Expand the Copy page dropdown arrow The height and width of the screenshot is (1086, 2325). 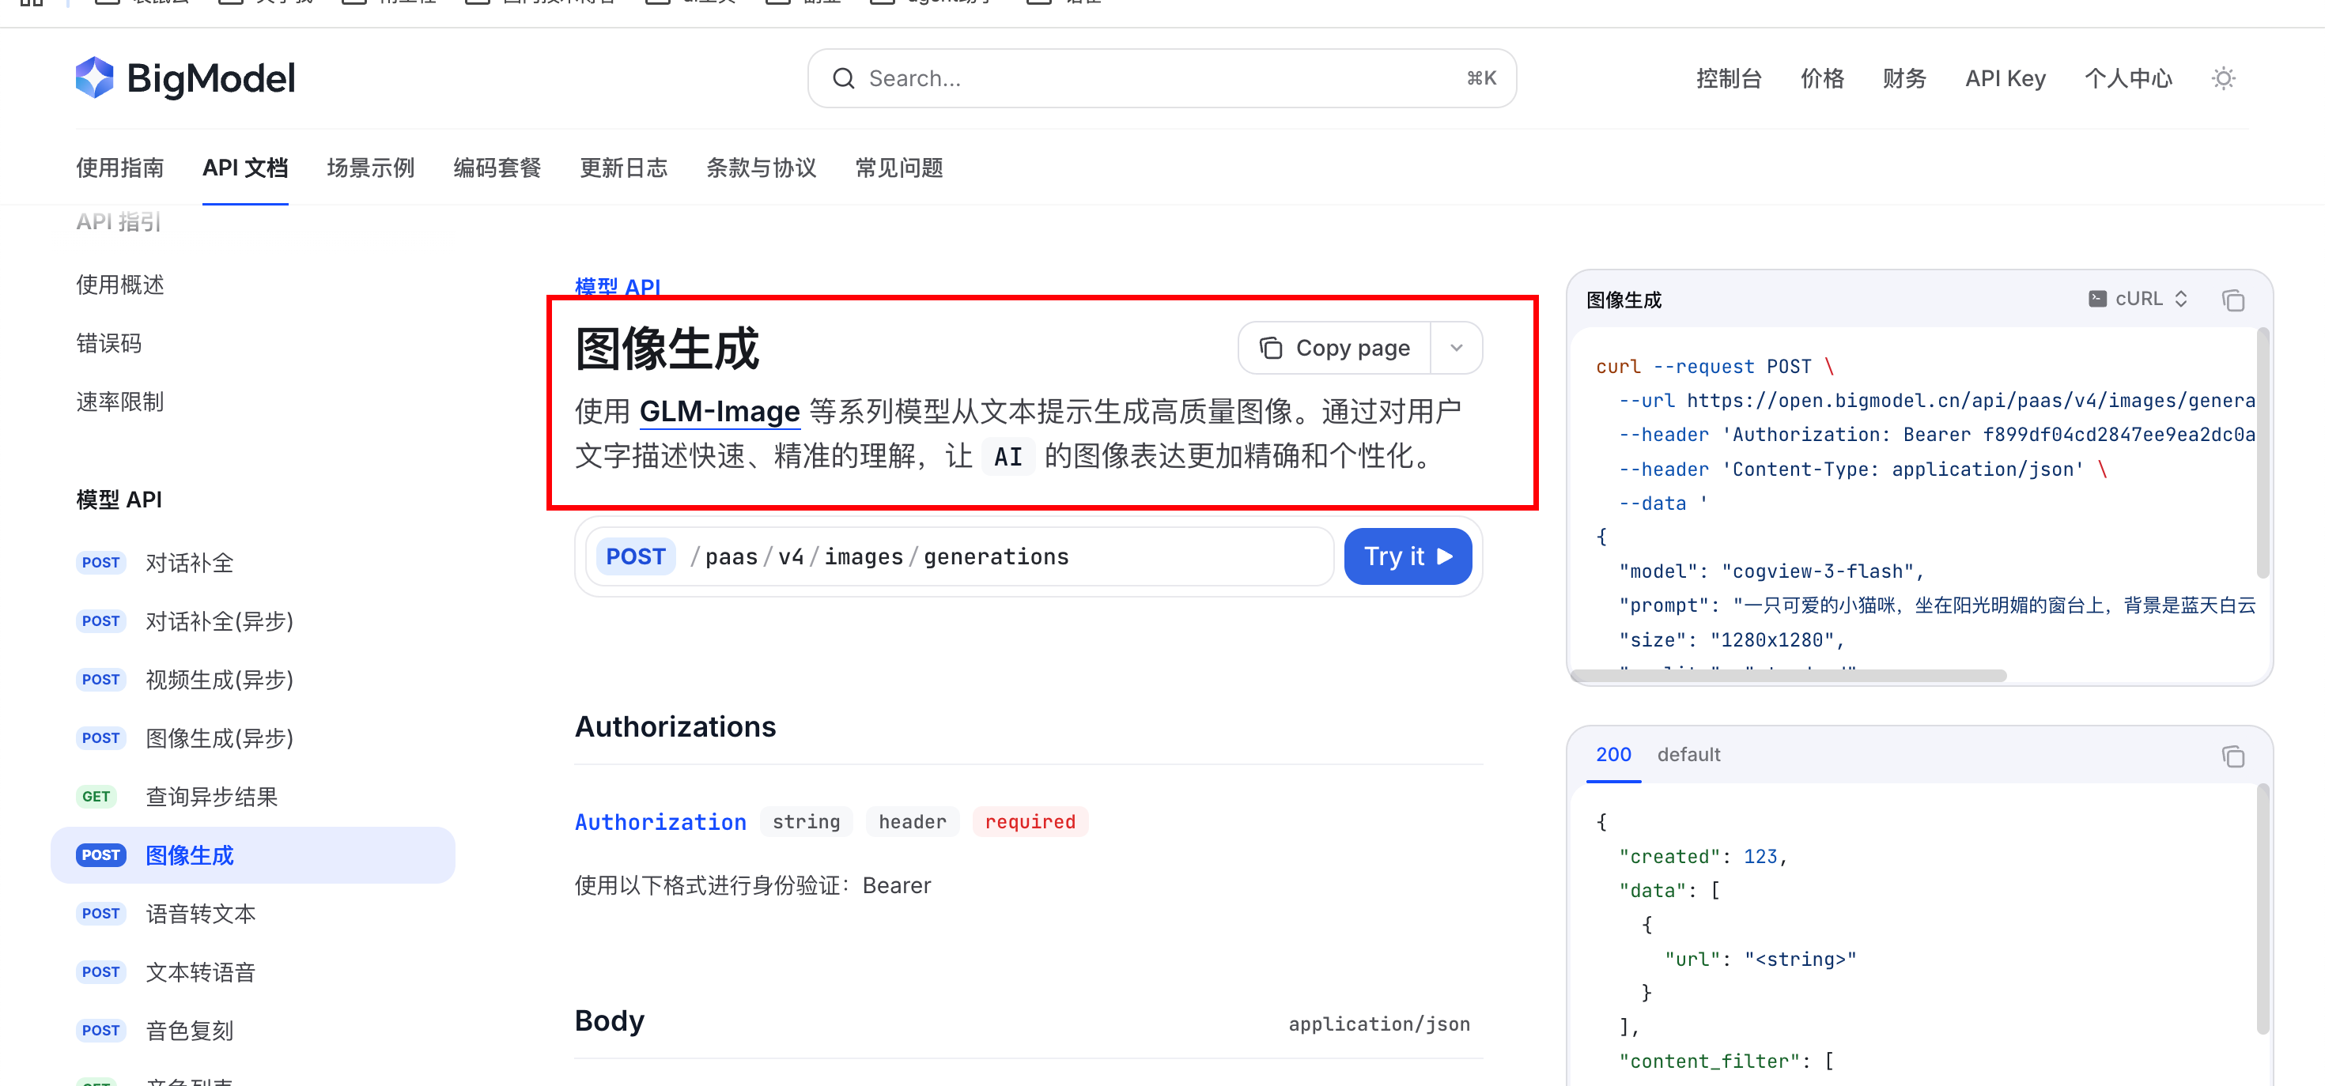tap(1456, 349)
